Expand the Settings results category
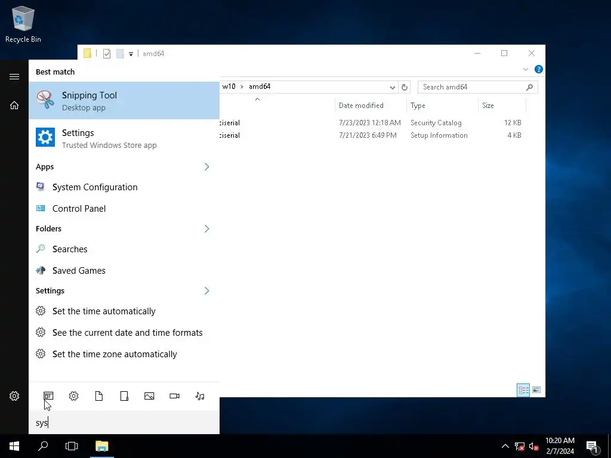611x458 pixels. (206, 291)
